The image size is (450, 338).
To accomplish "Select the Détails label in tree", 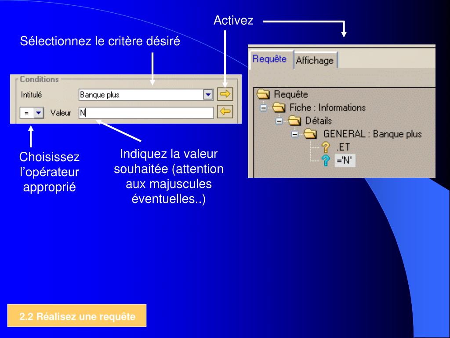I will pos(318,121).
